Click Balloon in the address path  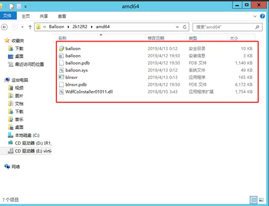coord(56,26)
